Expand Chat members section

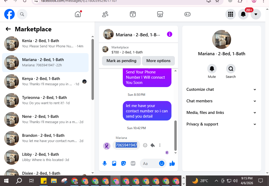tap(221, 101)
